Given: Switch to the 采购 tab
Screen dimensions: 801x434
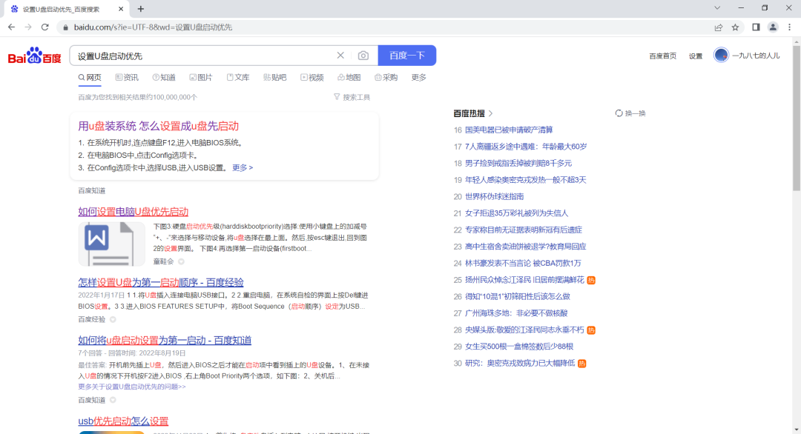Looking at the screenshot, I should point(386,78).
